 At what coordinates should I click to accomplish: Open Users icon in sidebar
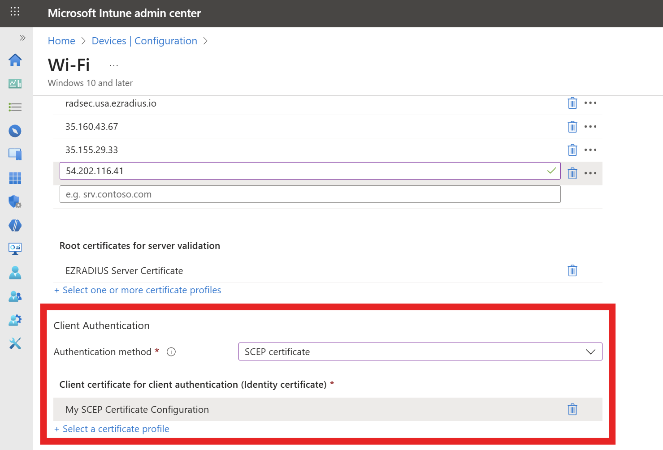(15, 273)
